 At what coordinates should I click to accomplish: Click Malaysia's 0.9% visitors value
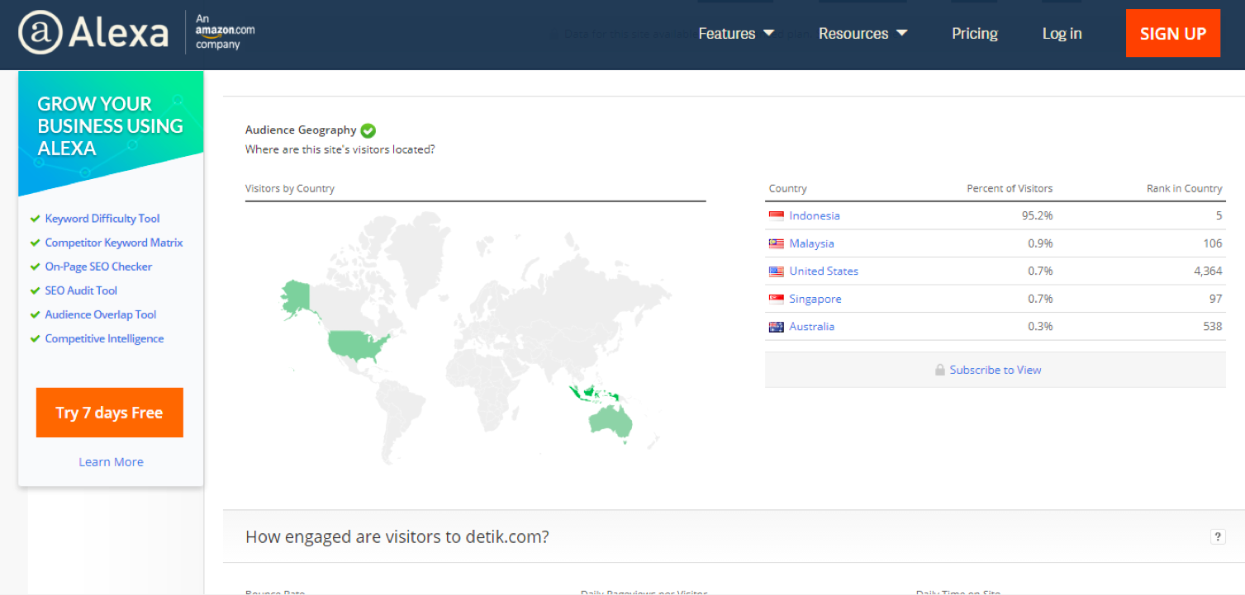point(1040,243)
